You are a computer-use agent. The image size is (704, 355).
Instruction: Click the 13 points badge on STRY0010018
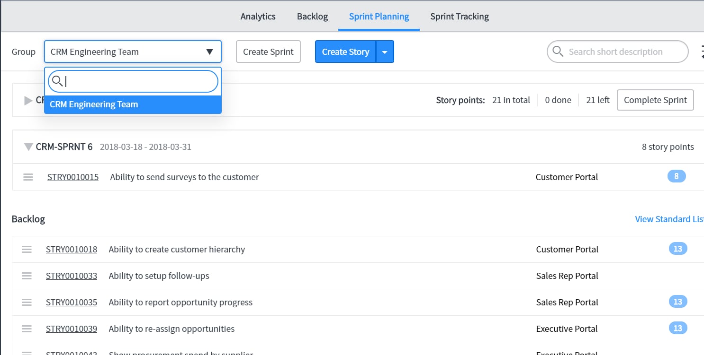(x=677, y=248)
